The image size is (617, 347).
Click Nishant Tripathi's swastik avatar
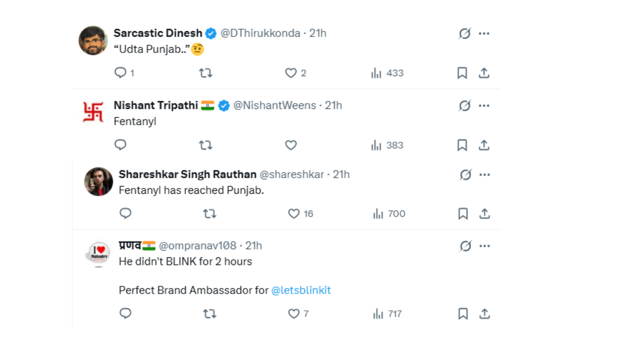pyautogui.click(x=93, y=112)
